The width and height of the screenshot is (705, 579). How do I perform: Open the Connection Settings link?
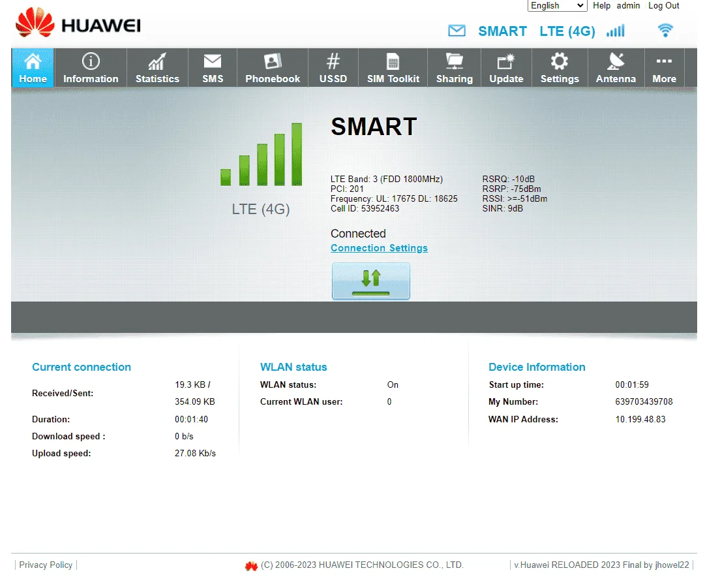click(x=379, y=248)
